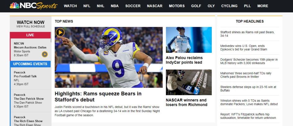The height and width of the screenshot is (126, 293).
Task: Open Alex Palou reclaims IndyCar points lead
Action: (x=184, y=60)
